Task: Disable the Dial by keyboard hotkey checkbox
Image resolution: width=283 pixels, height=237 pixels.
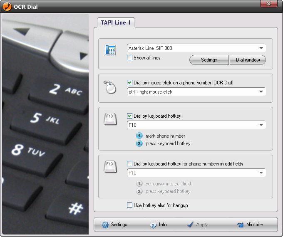Action: click(x=130, y=116)
